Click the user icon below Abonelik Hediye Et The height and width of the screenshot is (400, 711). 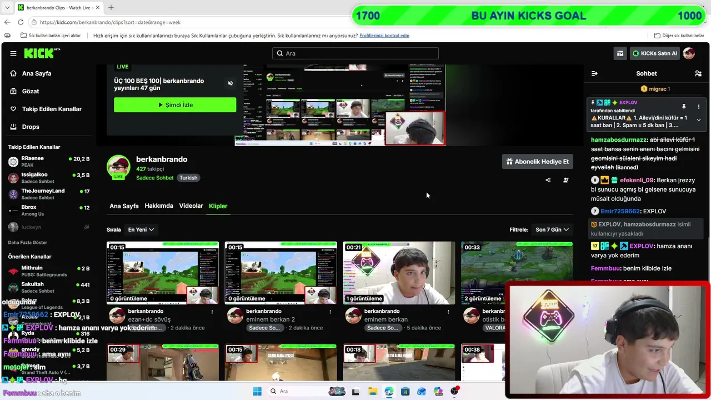pos(566,180)
